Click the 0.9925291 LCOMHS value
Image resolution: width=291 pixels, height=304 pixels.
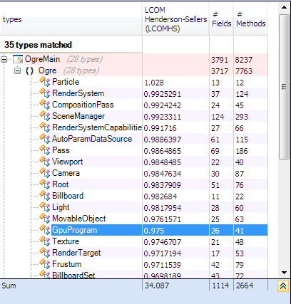163,94
